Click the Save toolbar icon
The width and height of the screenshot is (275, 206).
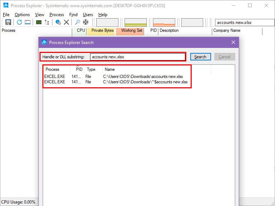click(x=8, y=22)
